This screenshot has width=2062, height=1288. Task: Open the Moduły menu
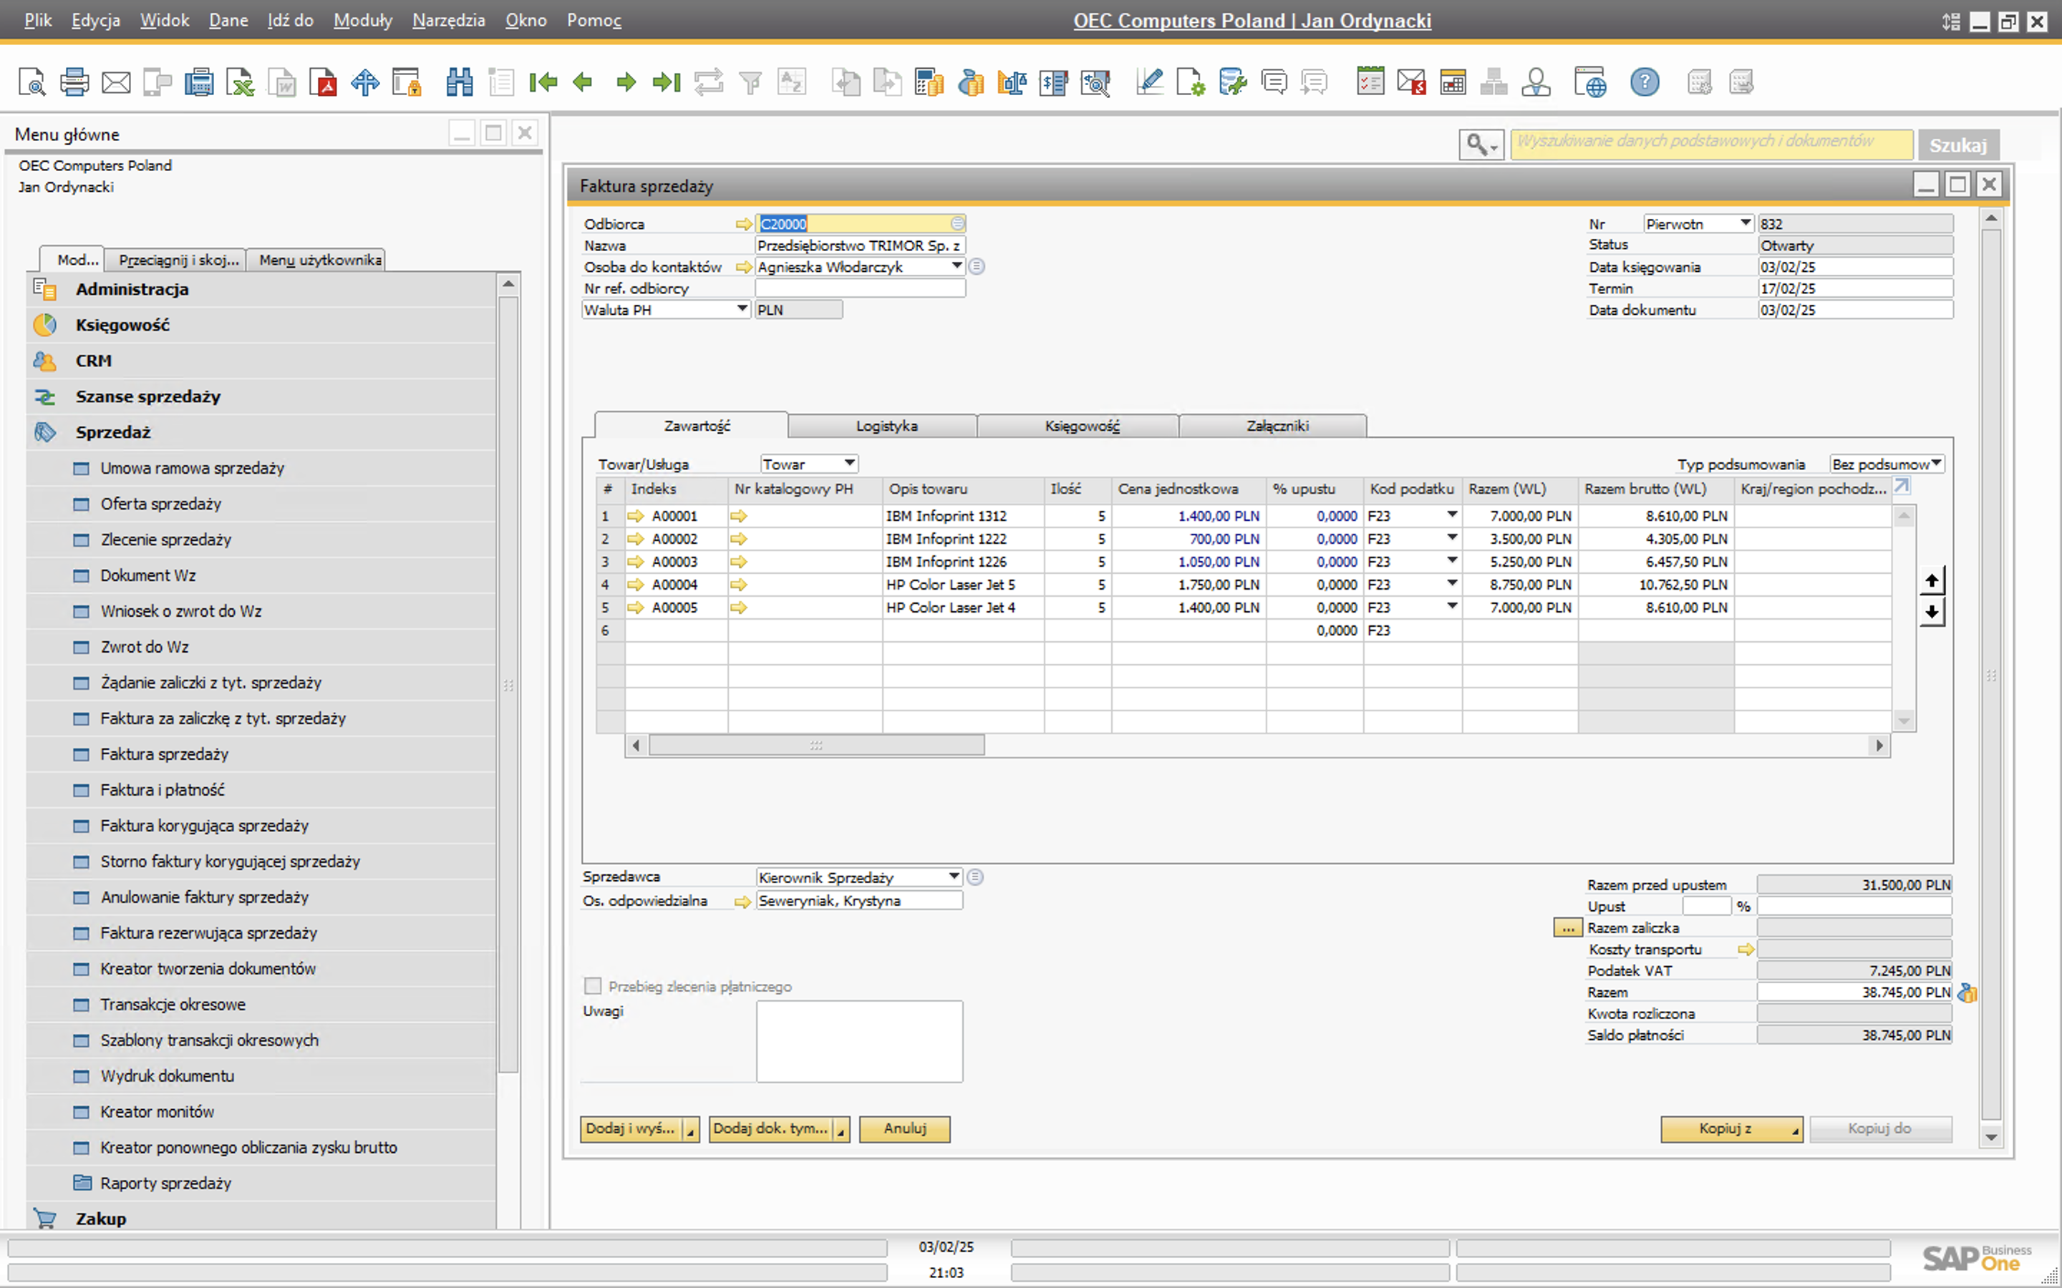pos(362,21)
